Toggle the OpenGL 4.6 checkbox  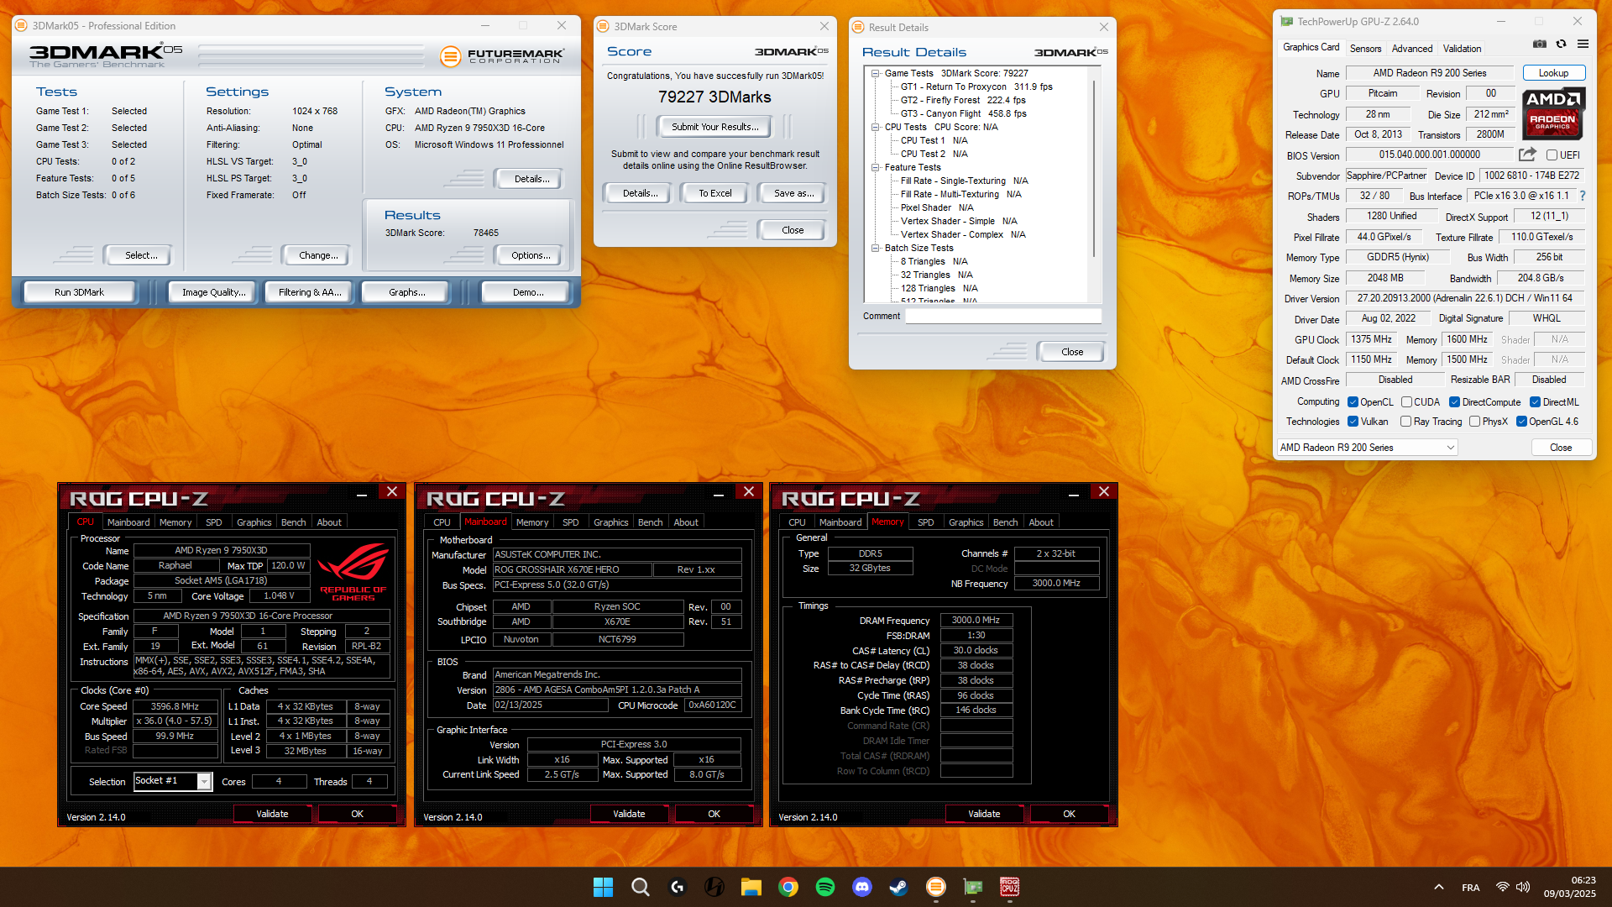(1521, 422)
